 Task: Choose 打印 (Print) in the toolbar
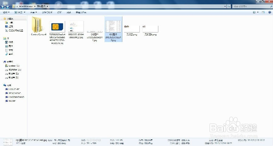coord(60,12)
